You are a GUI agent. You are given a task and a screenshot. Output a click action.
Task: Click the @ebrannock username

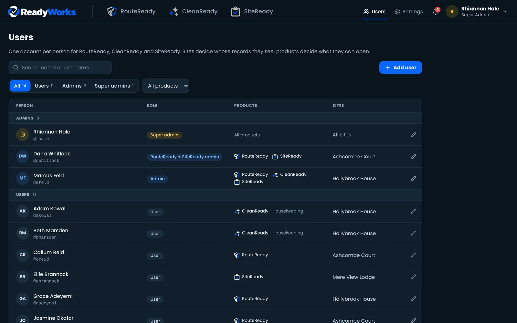click(x=46, y=281)
